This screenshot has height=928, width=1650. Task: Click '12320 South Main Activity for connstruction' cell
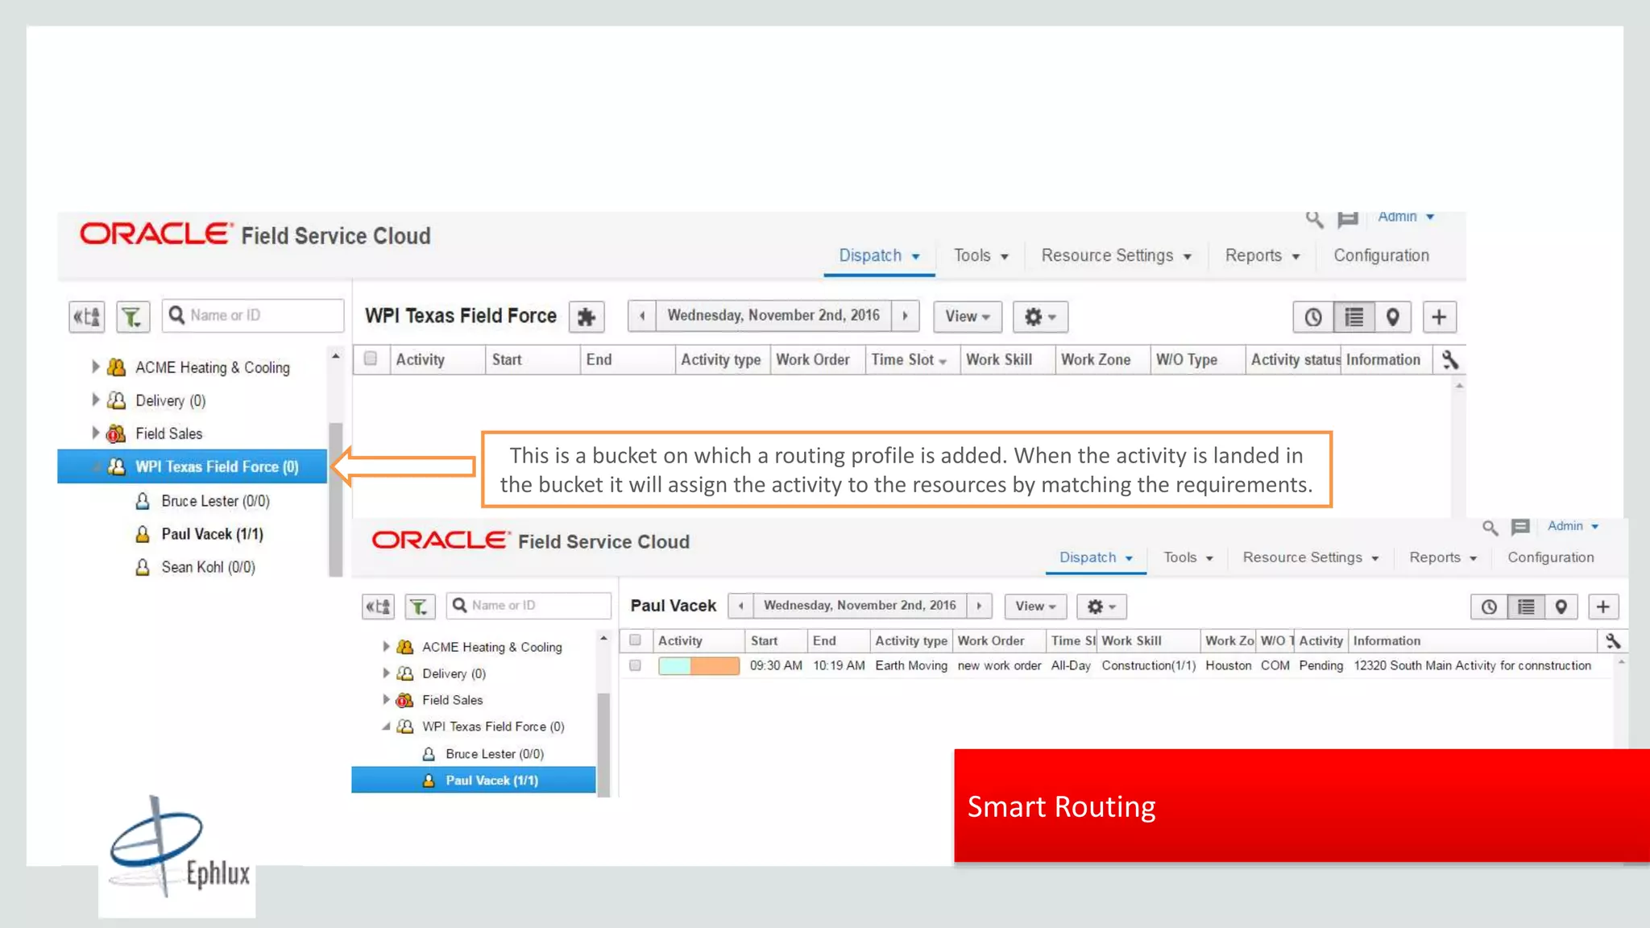click(1472, 665)
